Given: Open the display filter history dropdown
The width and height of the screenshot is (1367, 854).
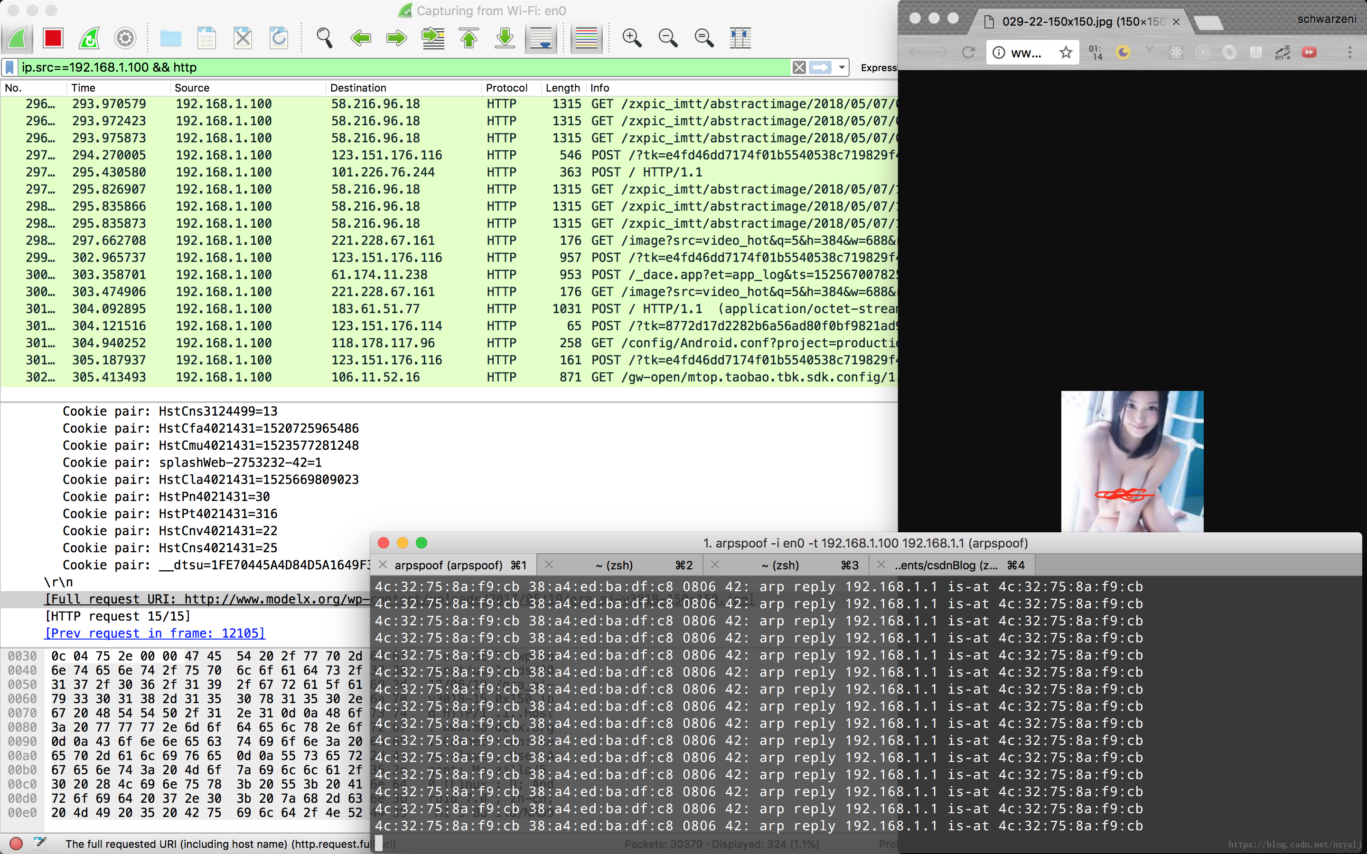Looking at the screenshot, I should click(842, 68).
